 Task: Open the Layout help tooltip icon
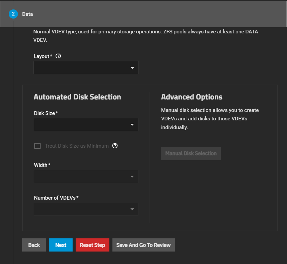coord(58,56)
